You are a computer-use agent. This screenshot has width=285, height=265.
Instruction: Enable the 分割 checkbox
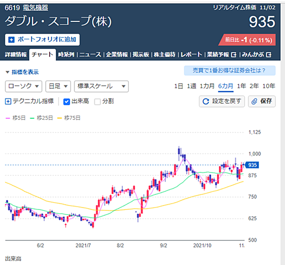(97, 101)
